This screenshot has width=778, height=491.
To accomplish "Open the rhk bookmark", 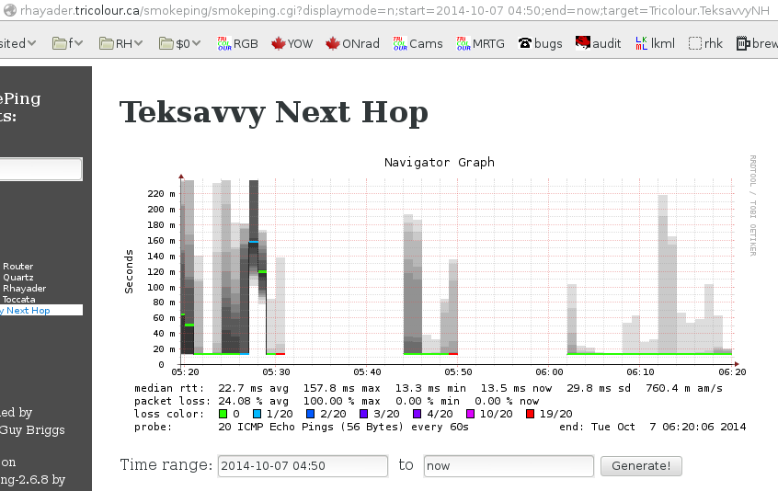I will [x=705, y=43].
